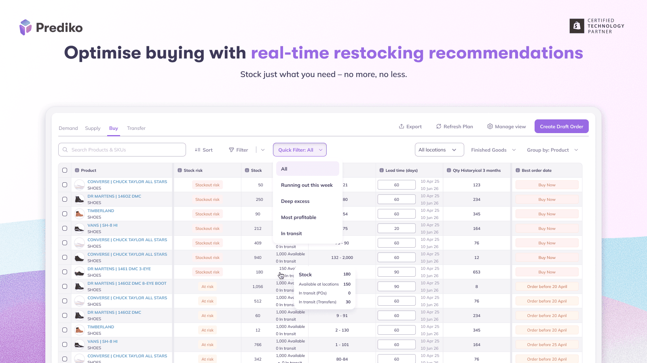
Task: Click info icon beside Qty Historical header
Action: pos(449,170)
